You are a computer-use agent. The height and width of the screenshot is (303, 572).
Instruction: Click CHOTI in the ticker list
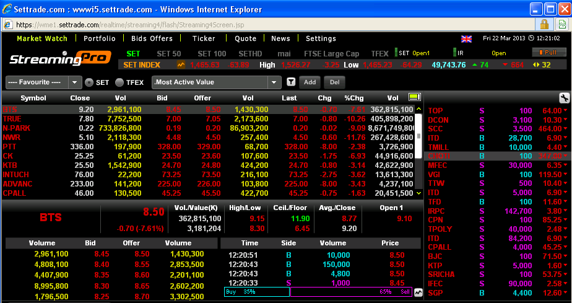(x=439, y=156)
